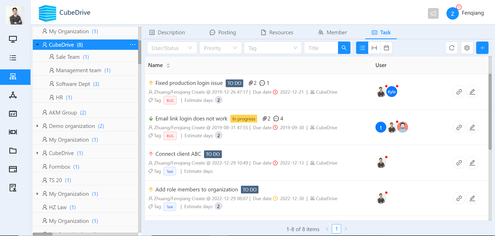Open the Tag filter dropdown

273,48
